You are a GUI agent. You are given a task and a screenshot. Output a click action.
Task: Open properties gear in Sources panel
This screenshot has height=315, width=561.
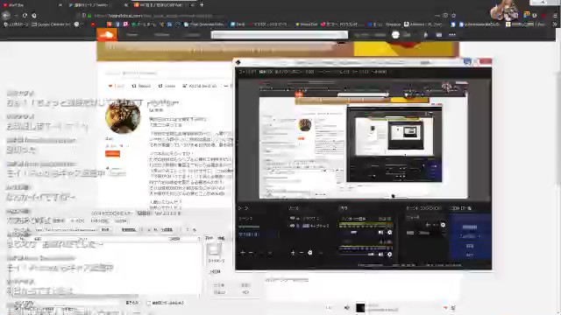pyautogui.click(x=309, y=253)
